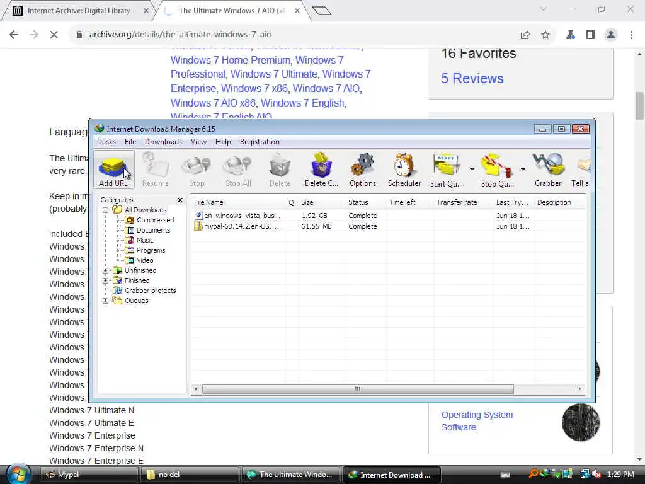Open Windows 7 Home Premium link
The width and height of the screenshot is (645, 484).
pyautogui.click(x=231, y=60)
